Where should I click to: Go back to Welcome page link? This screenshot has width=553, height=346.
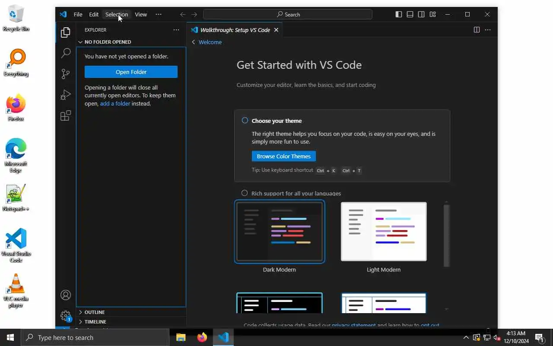point(207,42)
